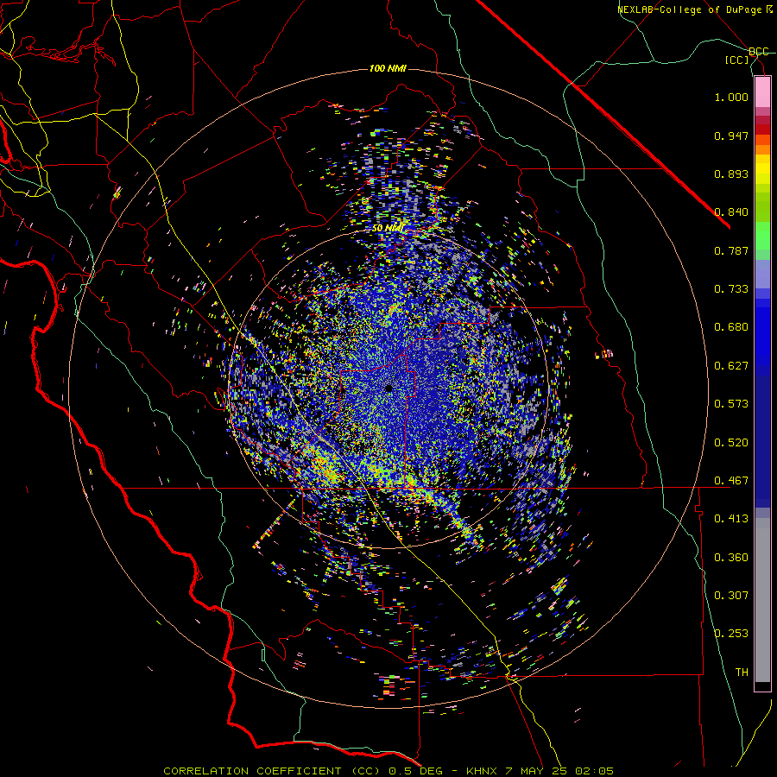Pick the lavender color bar segment near 0.733
This screenshot has height=777, width=777.
click(762, 274)
